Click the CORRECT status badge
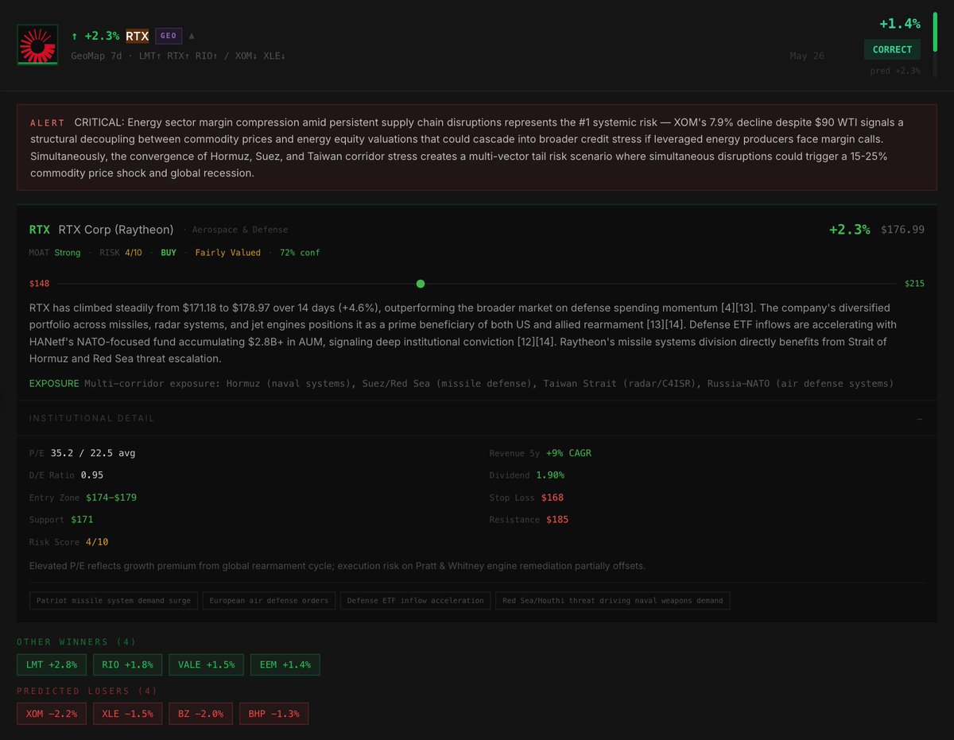954x740 pixels. click(x=892, y=49)
